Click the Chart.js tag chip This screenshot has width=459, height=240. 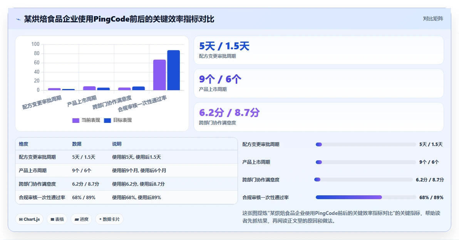click(29, 219)
